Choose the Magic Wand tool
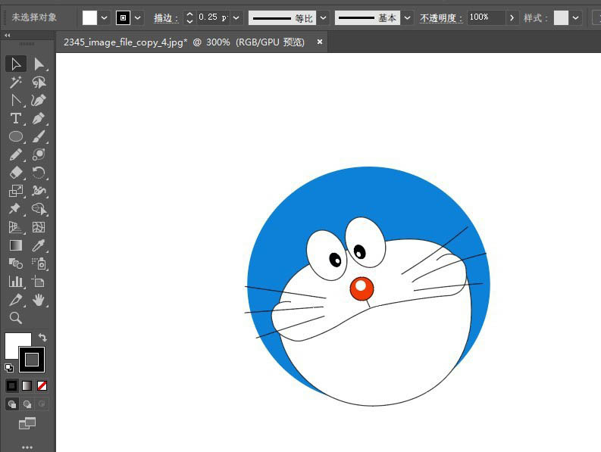Screen dimensions: 601x452 pos(16,82)
